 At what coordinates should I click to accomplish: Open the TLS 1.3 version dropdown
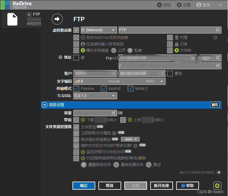tap(95, 96)
